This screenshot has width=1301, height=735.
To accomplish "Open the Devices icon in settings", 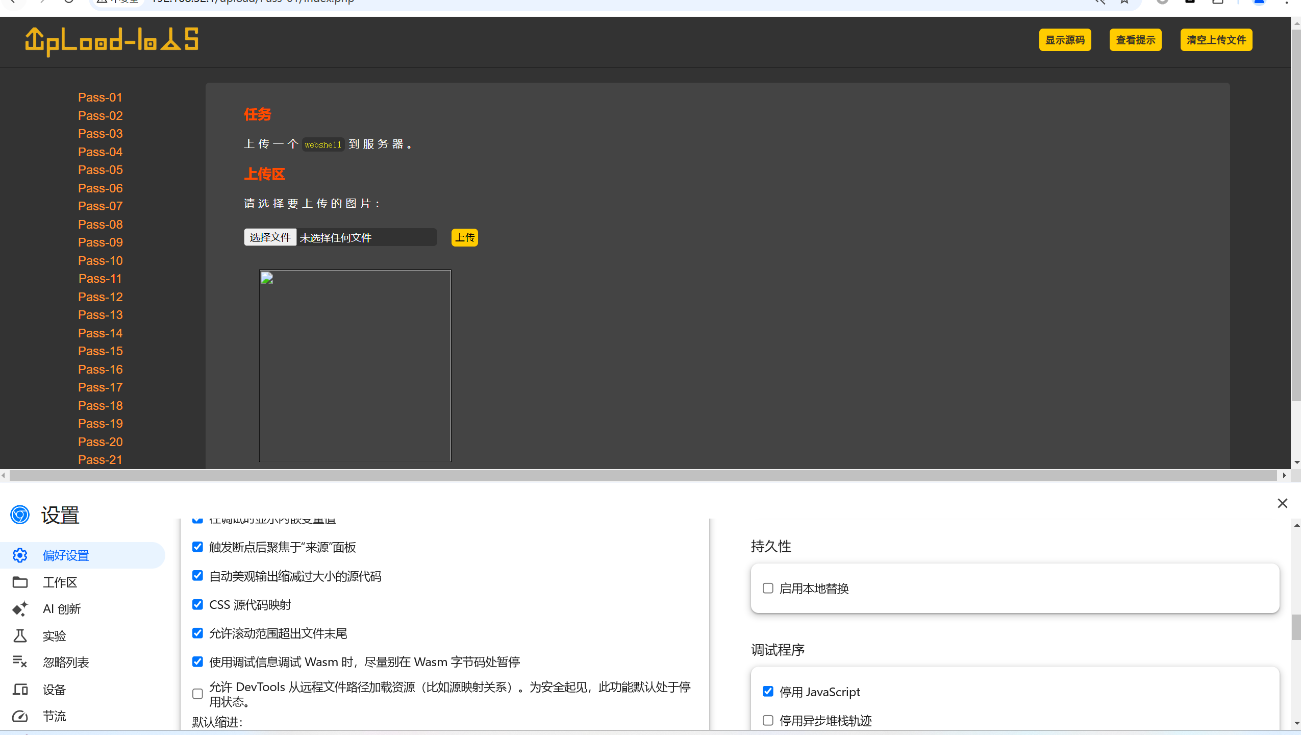I will (20, 690).
